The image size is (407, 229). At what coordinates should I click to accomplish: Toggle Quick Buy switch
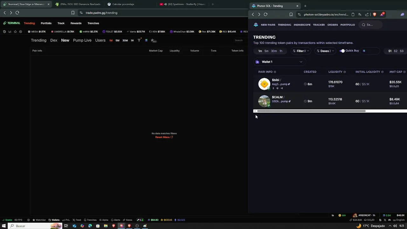[x=342, y=51]
